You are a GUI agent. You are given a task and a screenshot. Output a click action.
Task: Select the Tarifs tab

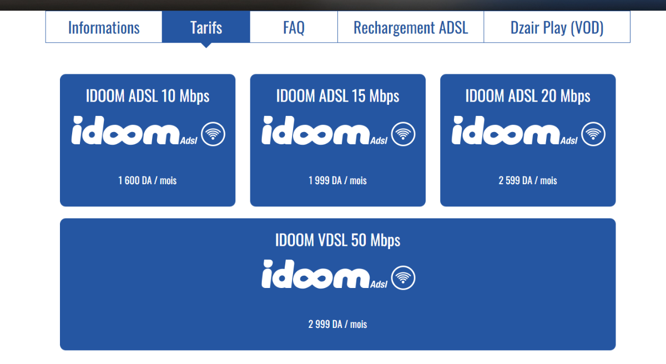pos(206,27)
